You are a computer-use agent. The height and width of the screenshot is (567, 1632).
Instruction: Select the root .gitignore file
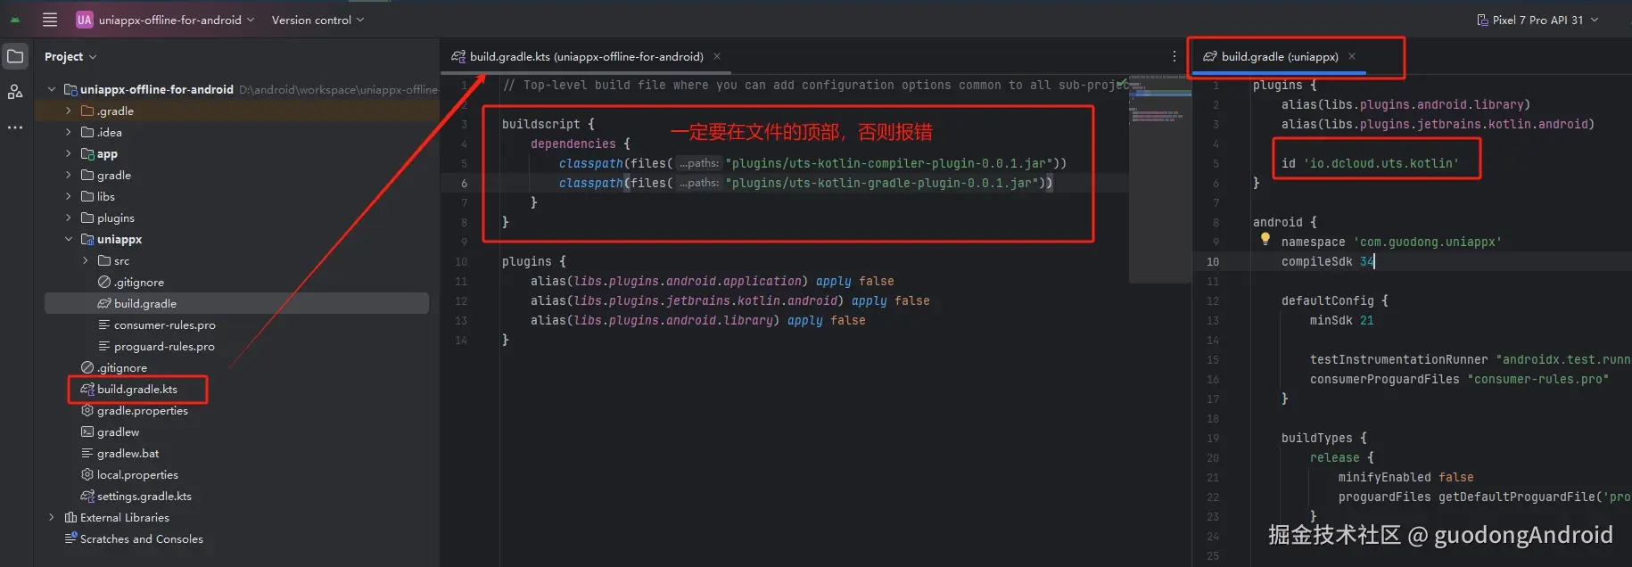pos(114,367)
